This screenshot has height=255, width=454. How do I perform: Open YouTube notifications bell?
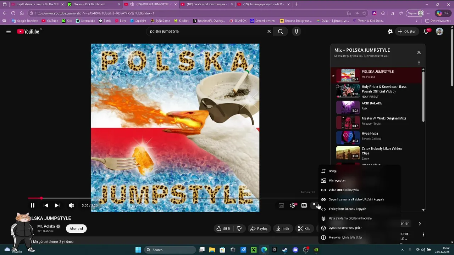tap(426, 32)
